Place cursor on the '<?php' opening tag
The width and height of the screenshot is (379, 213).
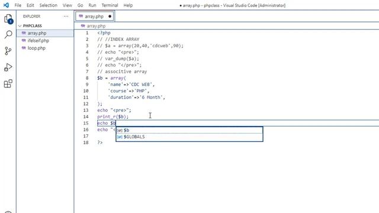pyautogui.click(x=104, y=33)
